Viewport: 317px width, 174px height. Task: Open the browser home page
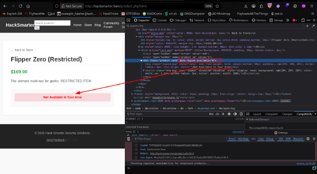(28, 6)
